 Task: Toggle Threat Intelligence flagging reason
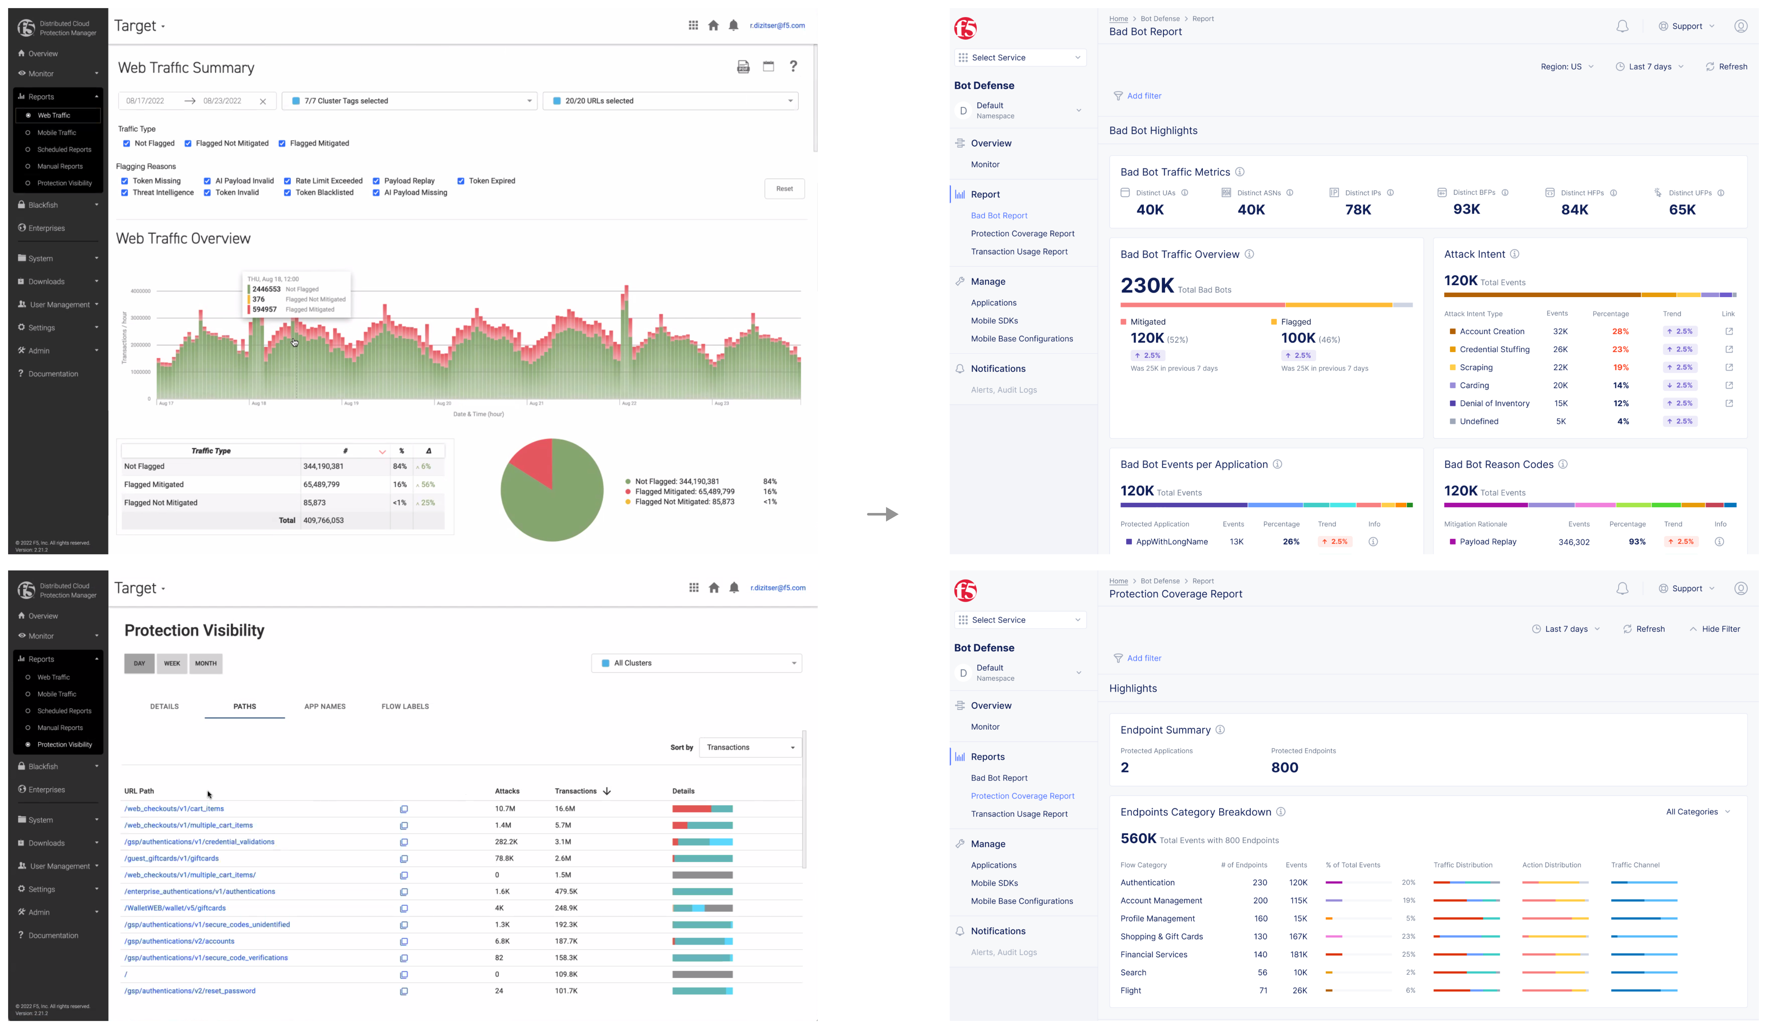(124, 193)
